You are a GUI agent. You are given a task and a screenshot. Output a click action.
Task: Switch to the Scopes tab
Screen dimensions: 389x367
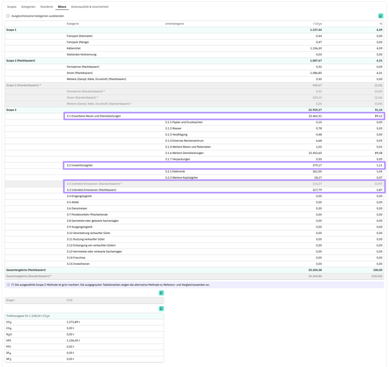[x=12, y=7]
